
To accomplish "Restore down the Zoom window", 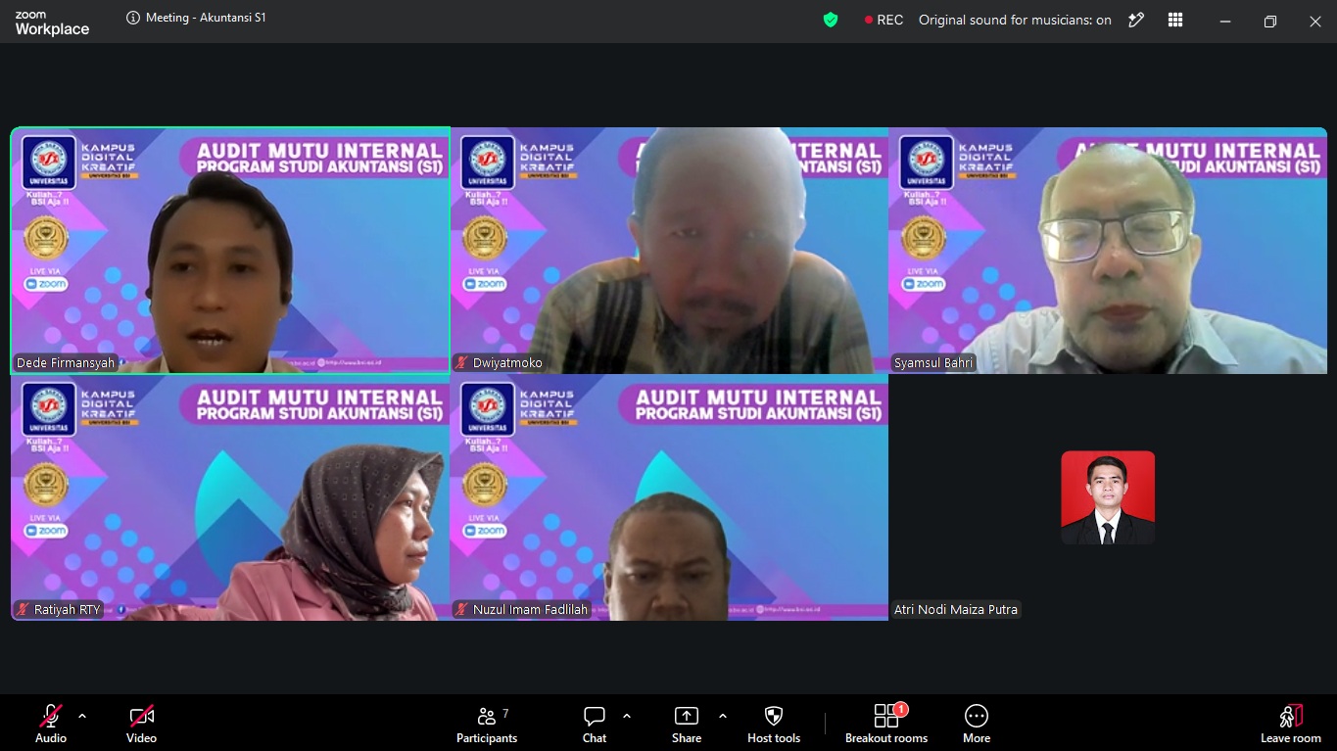I will 1270,21.
